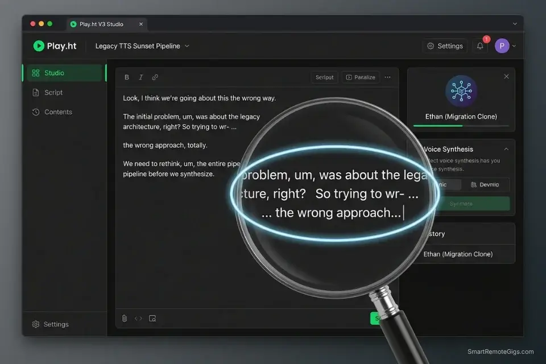Open Settings in the top header
The width and height of the screenshot is (546, 364).
click(445, 46)
